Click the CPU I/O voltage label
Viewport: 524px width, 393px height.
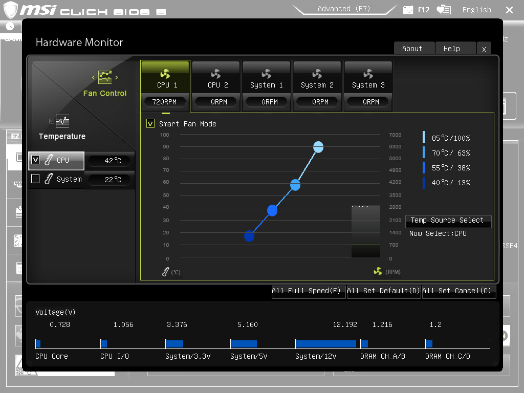(x=115, y=356)
